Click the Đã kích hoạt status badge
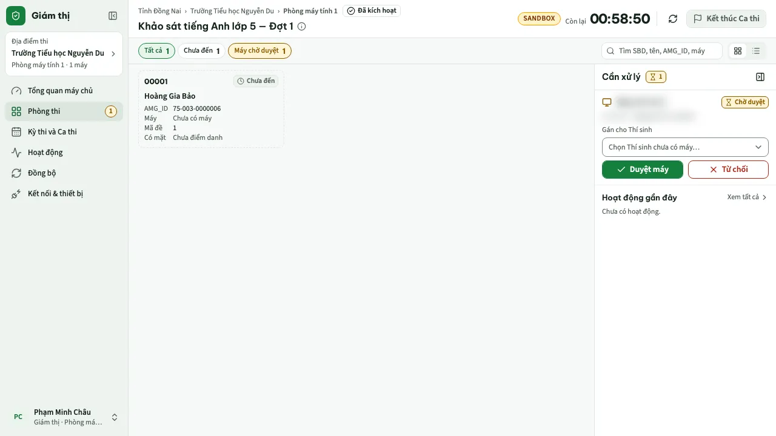This screenshot has height=436, width=776. (372, 11)
